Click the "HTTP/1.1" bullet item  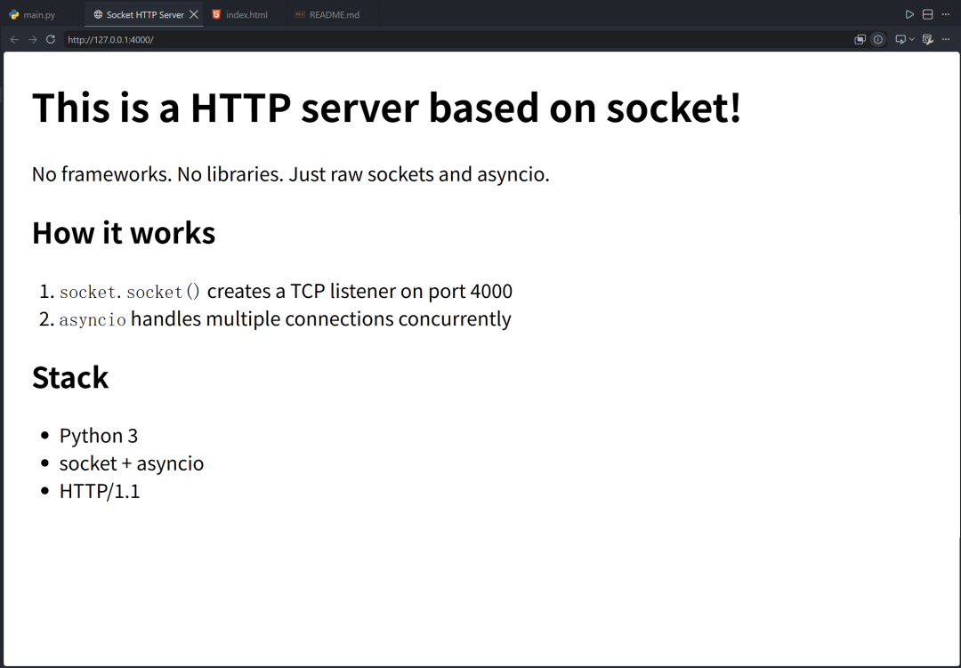point(100,491)
